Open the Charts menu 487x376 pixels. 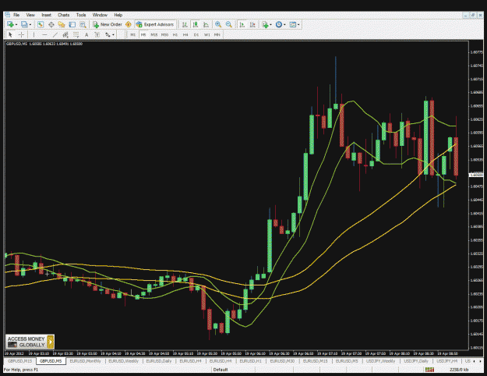coord(64,15)
